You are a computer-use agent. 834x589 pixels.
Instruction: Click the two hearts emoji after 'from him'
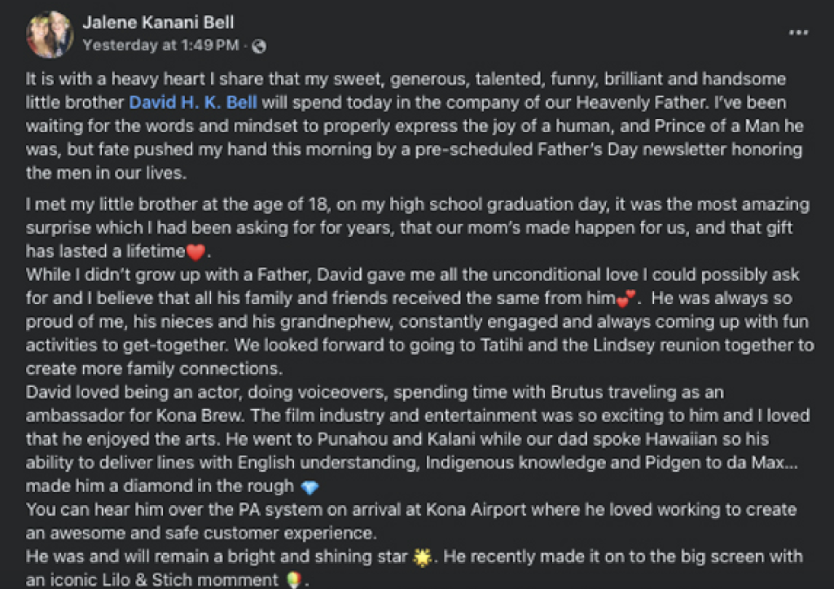point(626,298)
